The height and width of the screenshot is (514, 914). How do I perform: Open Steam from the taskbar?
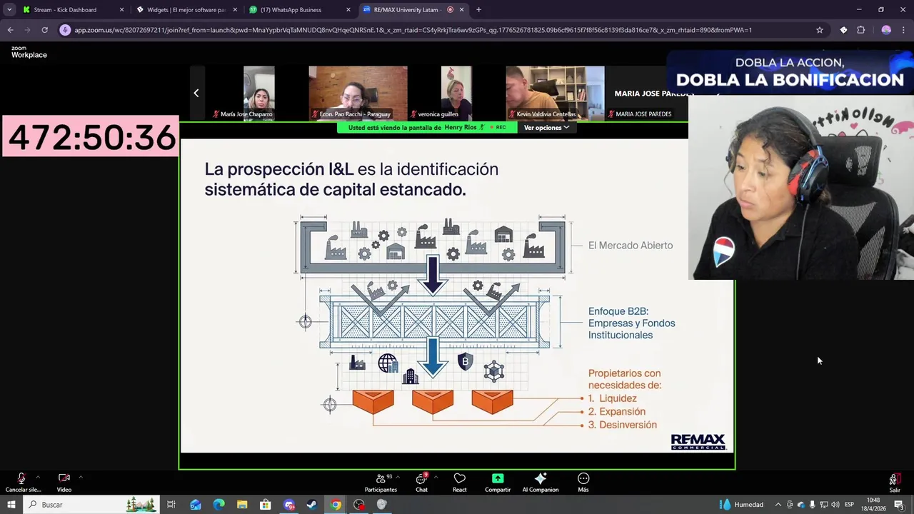[312, 505]
